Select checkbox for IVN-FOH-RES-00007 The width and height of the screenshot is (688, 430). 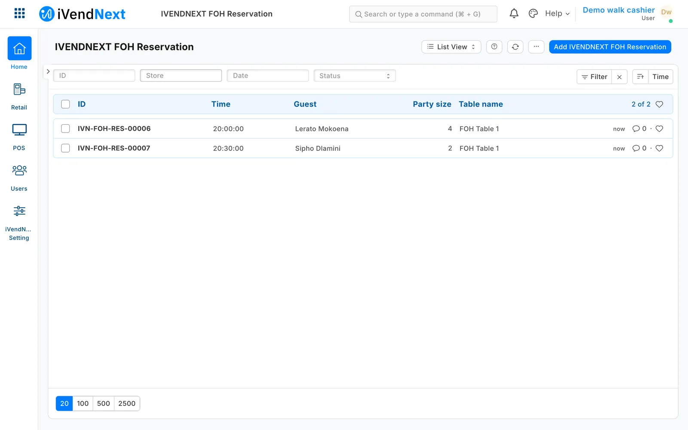point(65,148)
